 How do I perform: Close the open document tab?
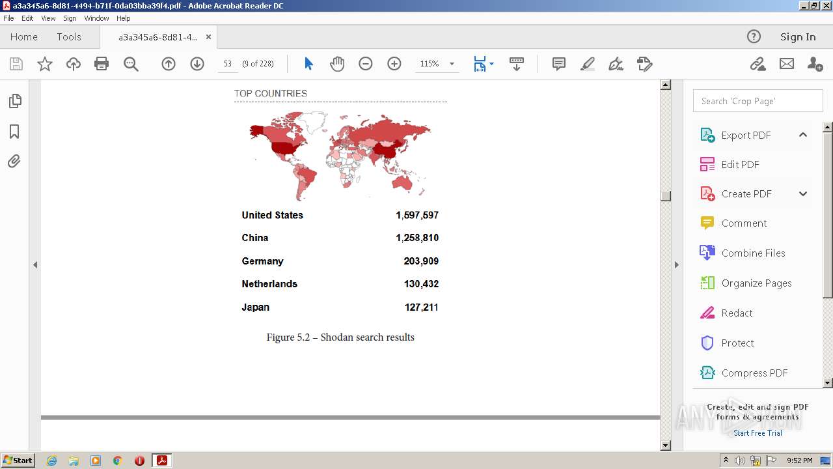(x=208, y=37)
